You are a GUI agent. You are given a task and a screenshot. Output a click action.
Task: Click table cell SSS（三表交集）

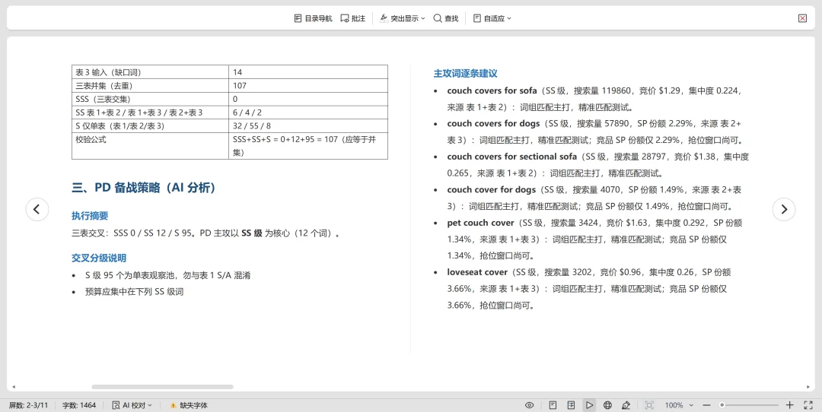151,99
